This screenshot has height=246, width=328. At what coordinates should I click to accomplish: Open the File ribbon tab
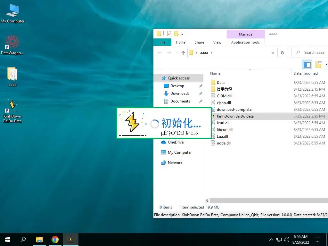(x=162, y=42)
